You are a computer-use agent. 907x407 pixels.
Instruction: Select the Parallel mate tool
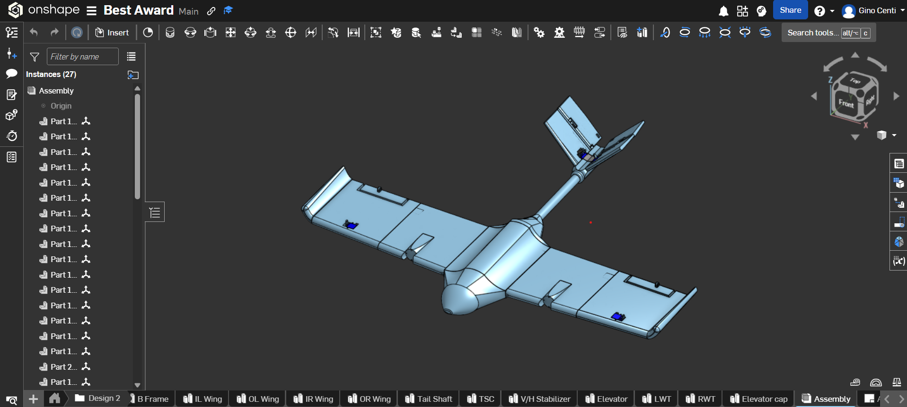[x=311, y=33]
